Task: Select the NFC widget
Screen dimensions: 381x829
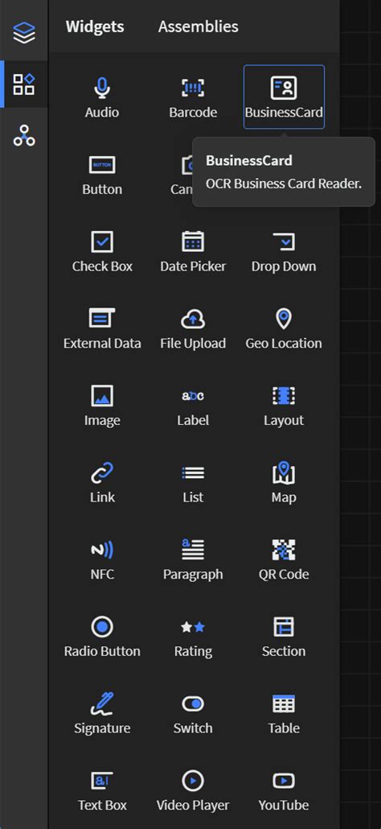Action: click(102, 560)
